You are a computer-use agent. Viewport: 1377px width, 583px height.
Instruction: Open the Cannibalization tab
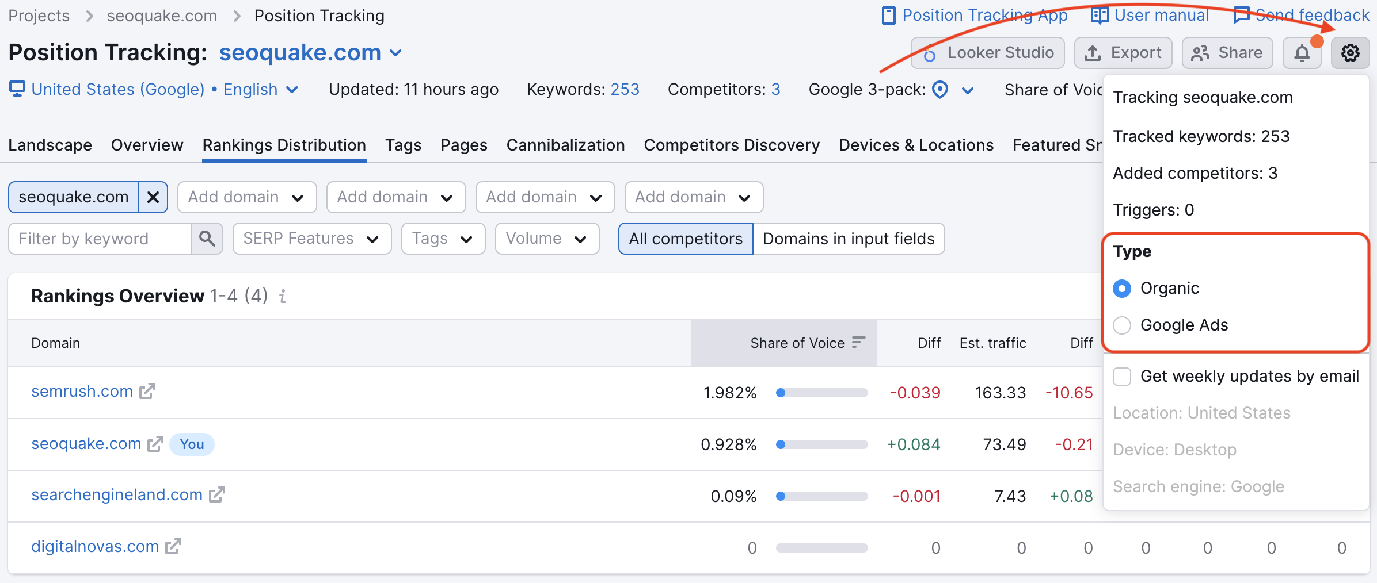[565, 145]
